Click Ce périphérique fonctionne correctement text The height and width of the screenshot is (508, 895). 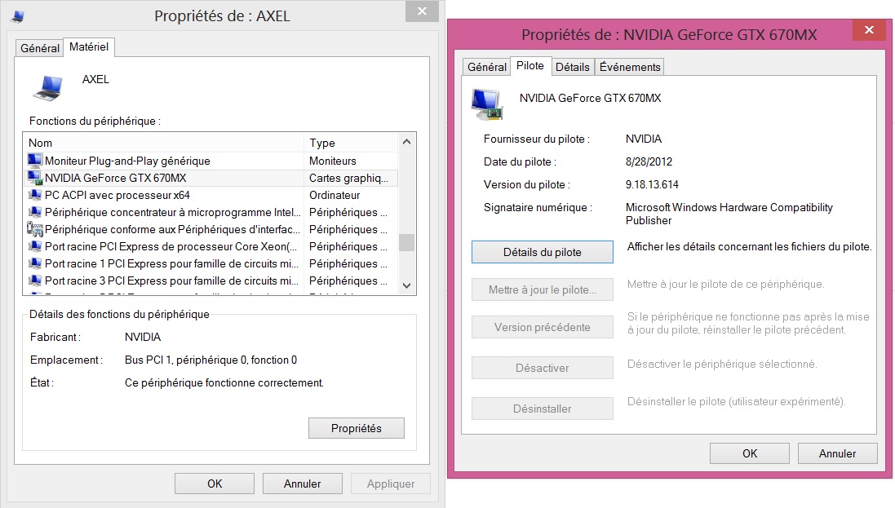(224, 382)
